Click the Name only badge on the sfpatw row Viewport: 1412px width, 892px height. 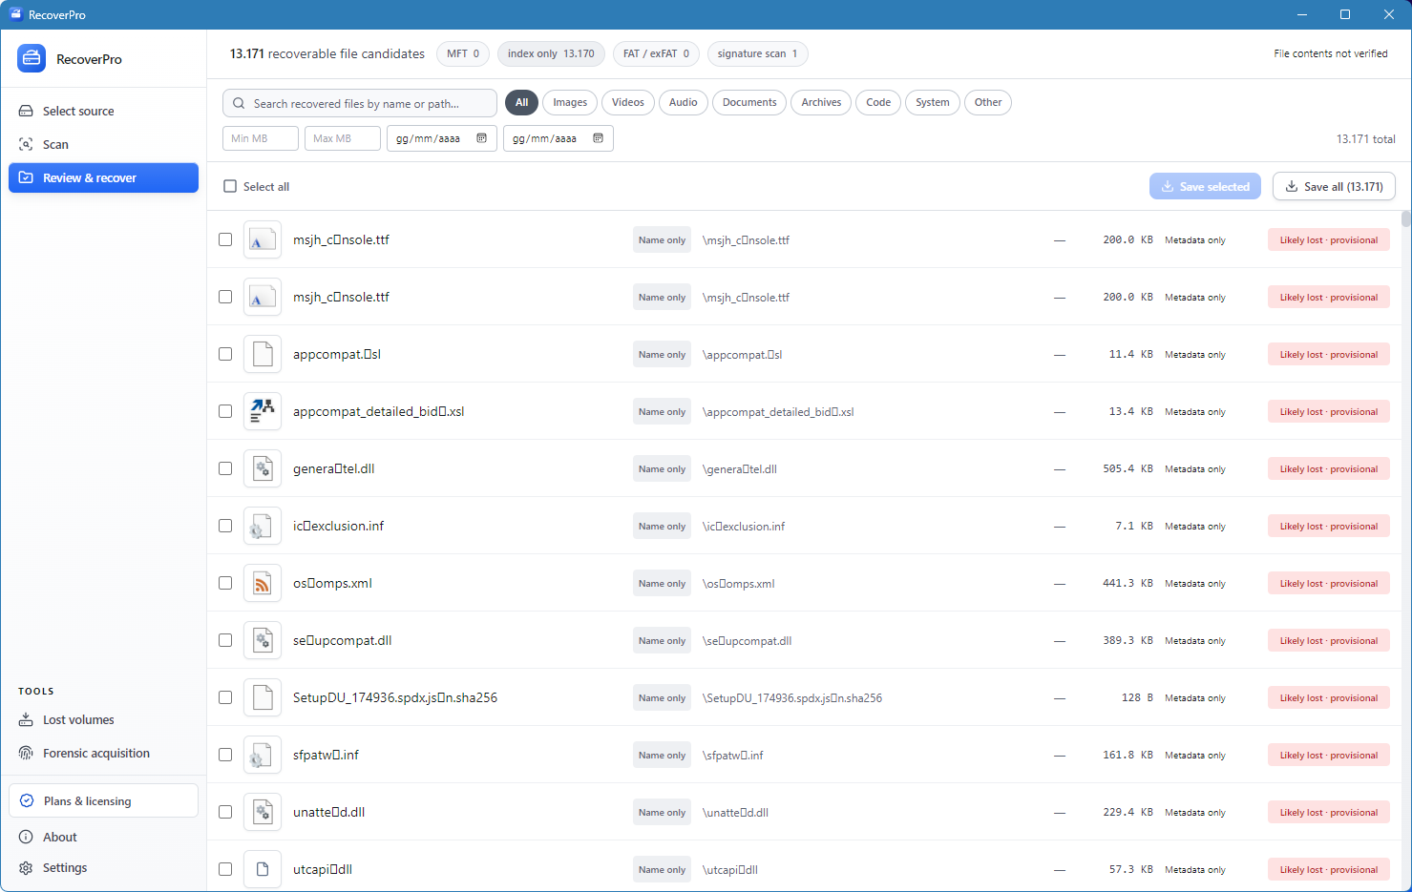[x=662, y=755]
